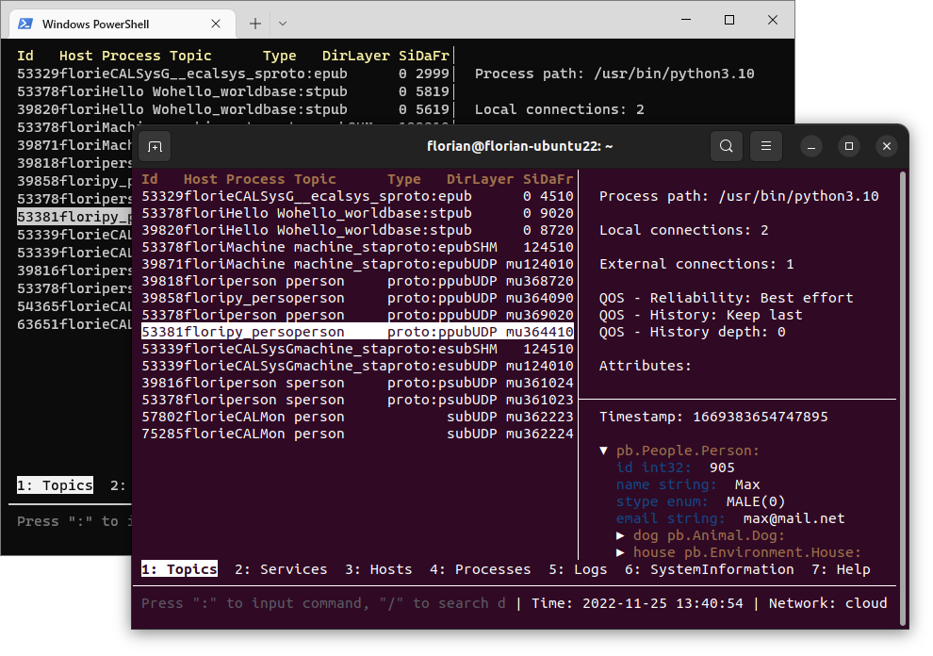Open the hamburger menu in Ubuntu terminal
This screenshot has width=933, height=656.
point(766,146)
